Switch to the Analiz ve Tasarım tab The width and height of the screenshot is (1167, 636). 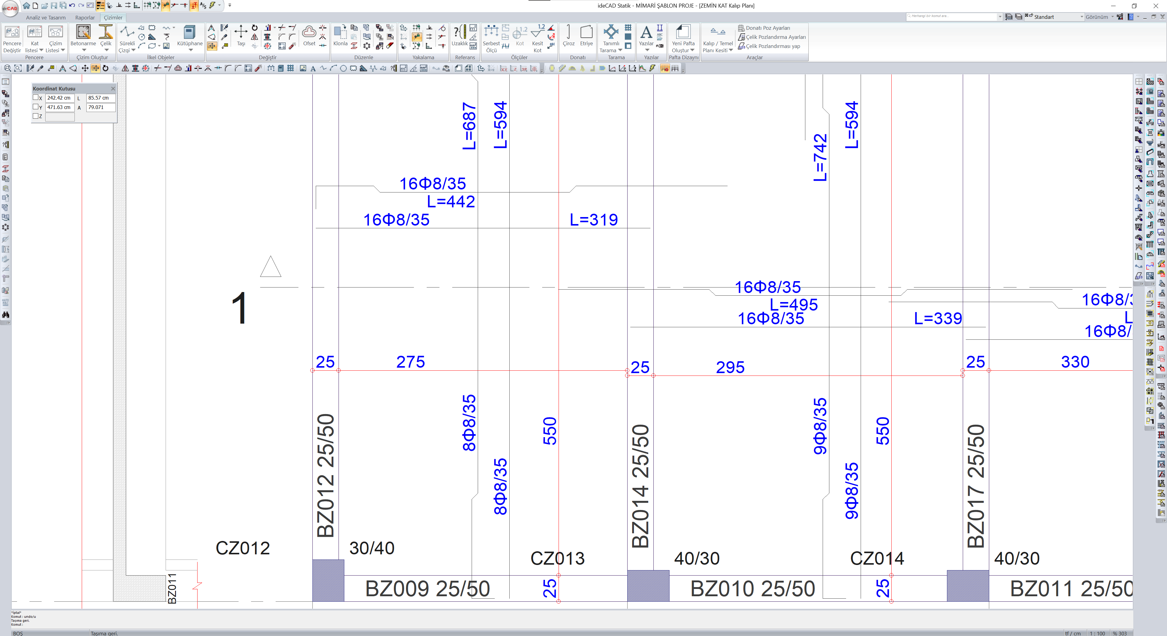tap(46, 18)
